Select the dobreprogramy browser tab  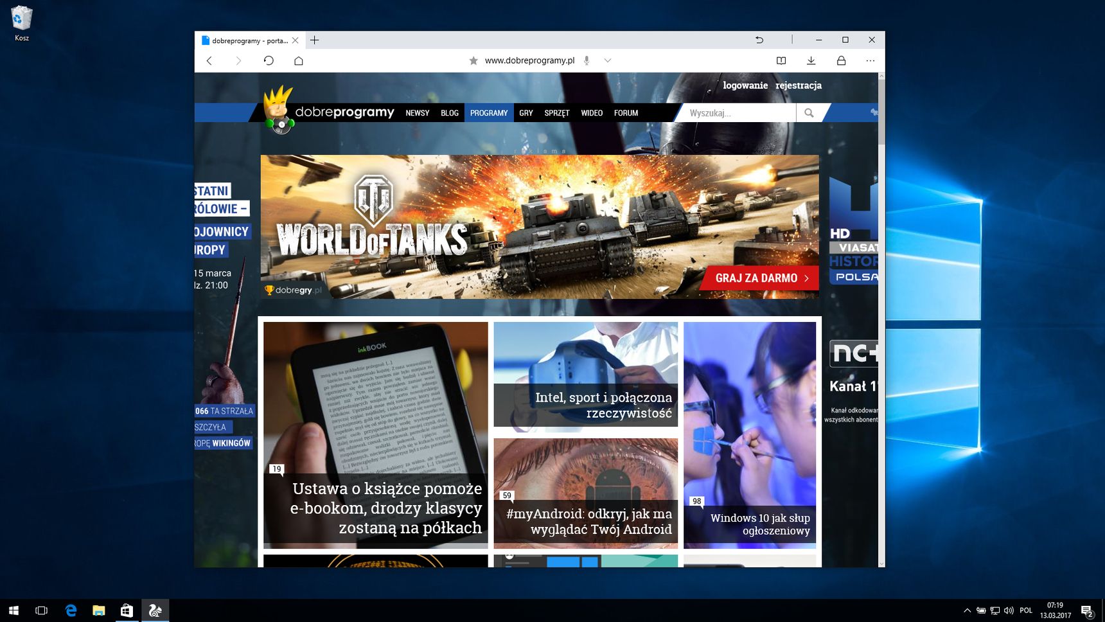coord(250,40)
